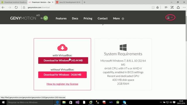Go back to the previous page
Image resolution: width=187 pixels, height=105 pixels.
(x=3, y=8)
